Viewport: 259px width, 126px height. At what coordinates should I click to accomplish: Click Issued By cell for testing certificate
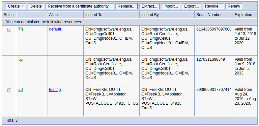(x=167, y=101)
